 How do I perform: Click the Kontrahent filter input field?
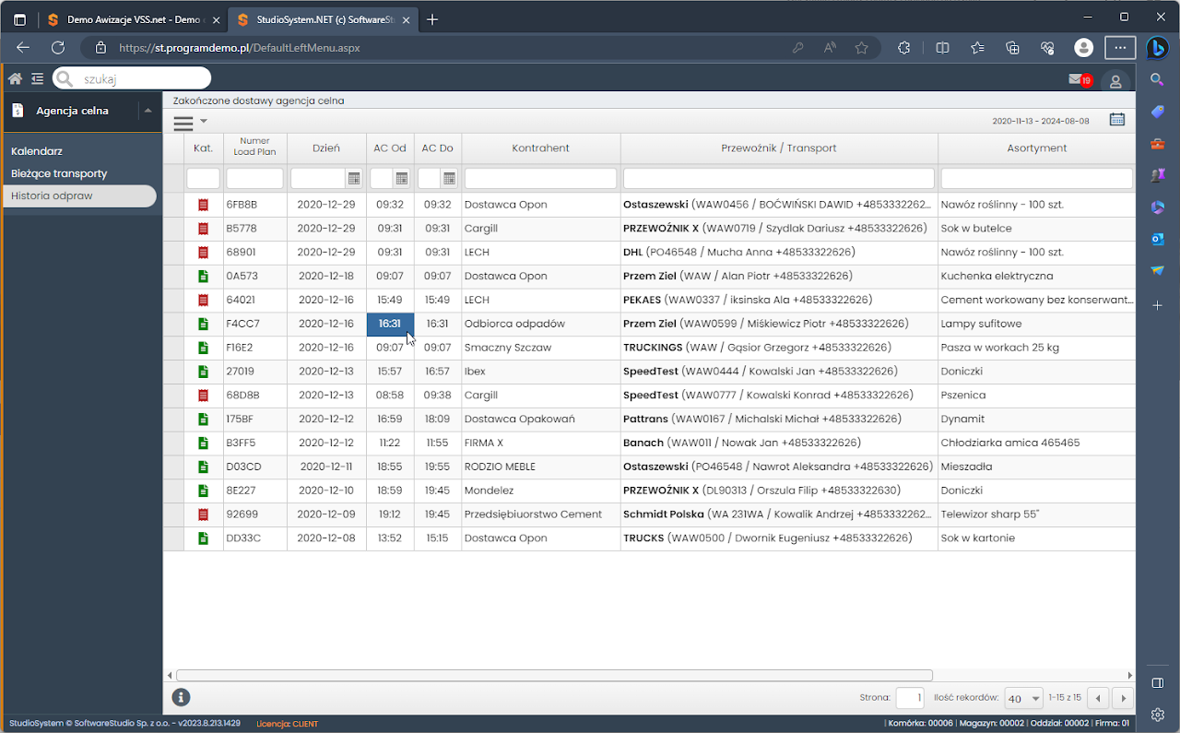click(540, 178)
